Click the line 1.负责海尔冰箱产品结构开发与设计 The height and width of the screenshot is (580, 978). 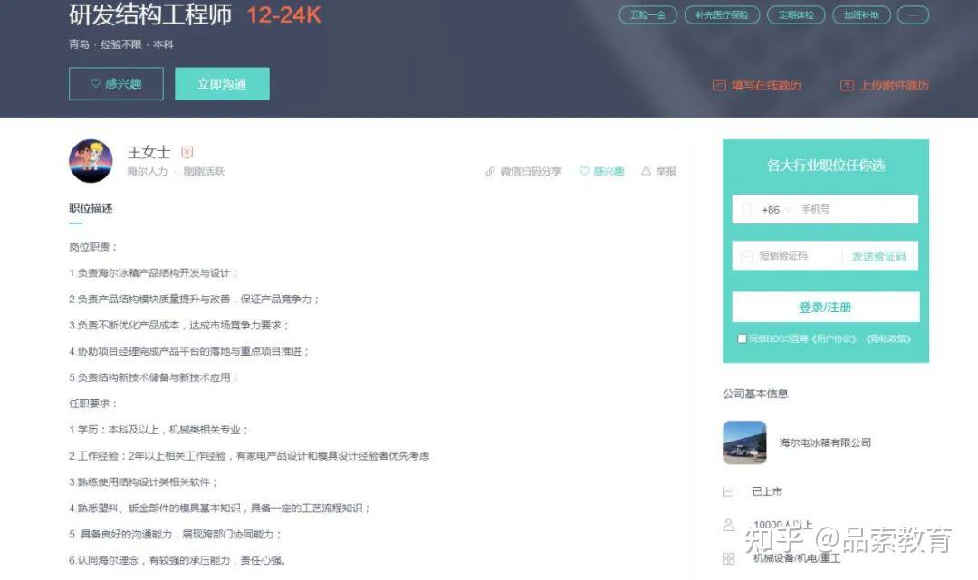click(x=153, y=273)
